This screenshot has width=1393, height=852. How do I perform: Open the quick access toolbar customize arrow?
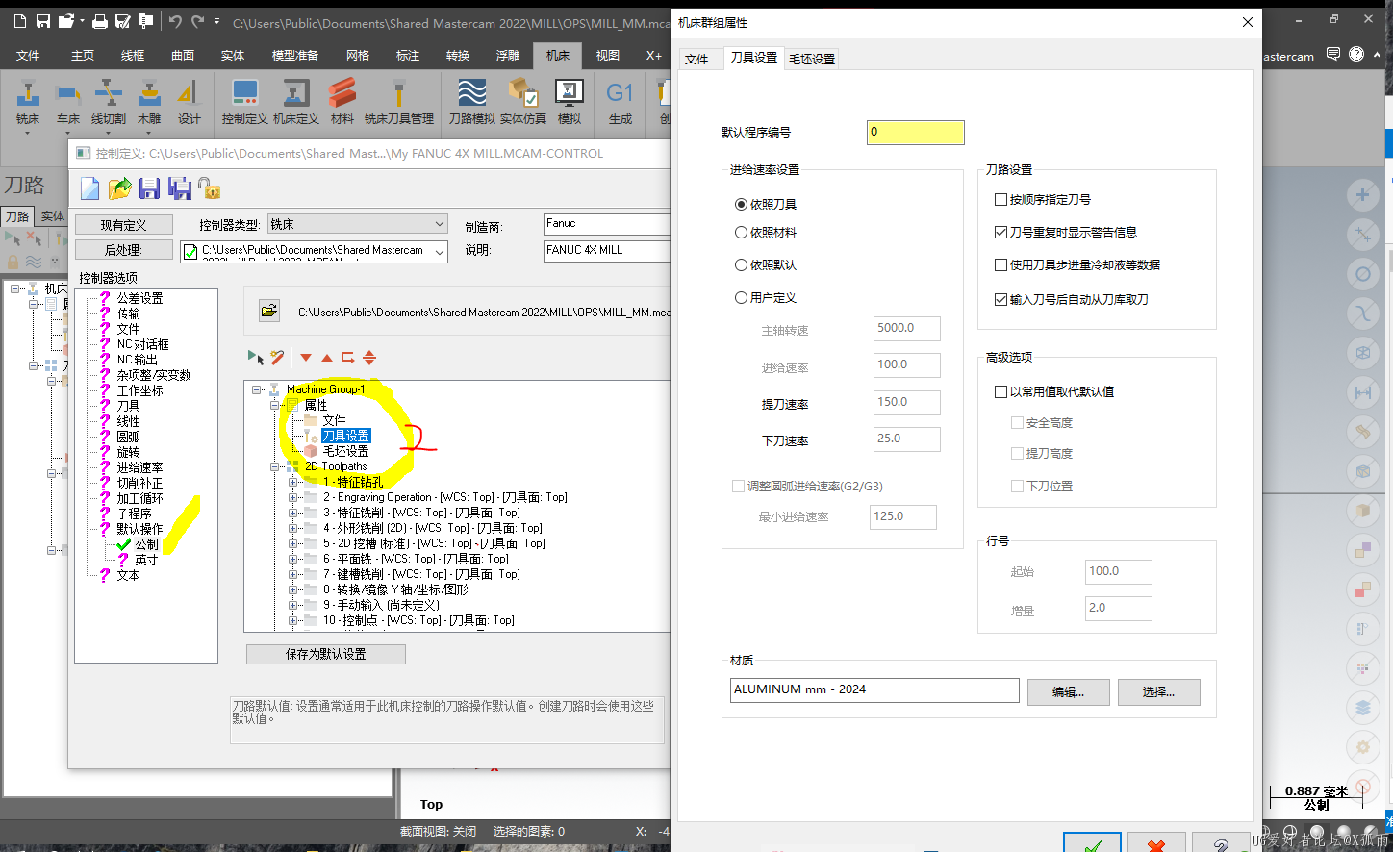click(x=217, y=21)
